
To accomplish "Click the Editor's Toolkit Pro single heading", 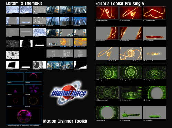I will [x=120, y=4].
